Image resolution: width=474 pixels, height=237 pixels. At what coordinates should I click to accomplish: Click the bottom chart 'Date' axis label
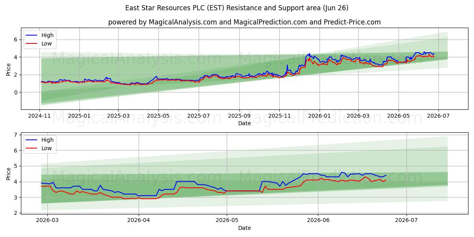(245, 228)
